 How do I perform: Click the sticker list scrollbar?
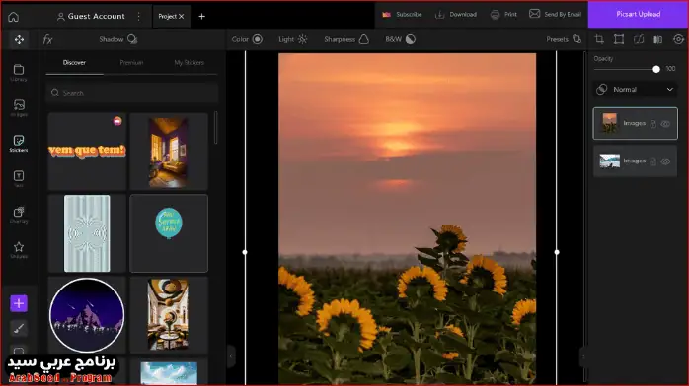215,128
